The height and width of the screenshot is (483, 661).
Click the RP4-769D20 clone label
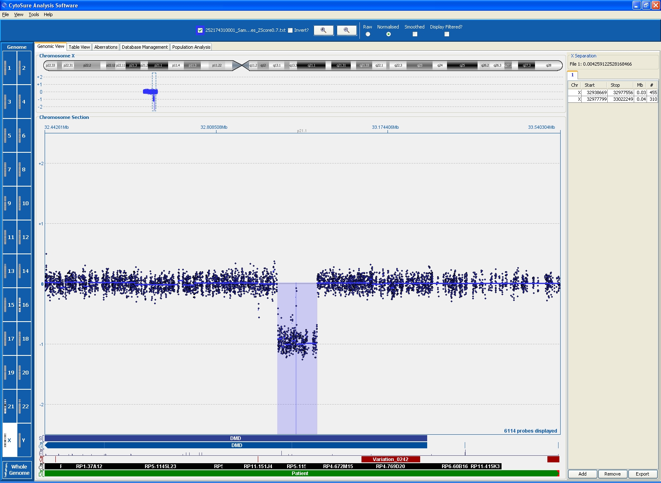tap(390, 466)
